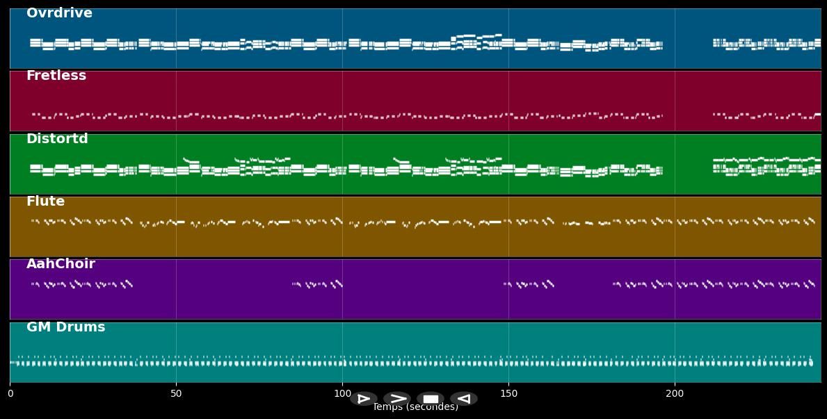Screen dimensions: 827x419
Task: Click the silent gap in the Distortd track
Action: (x=687, y=167)
